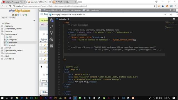The image size is (178, 100).
Task: Click the split editor icon in VS Code
Action: coord(174,19)
